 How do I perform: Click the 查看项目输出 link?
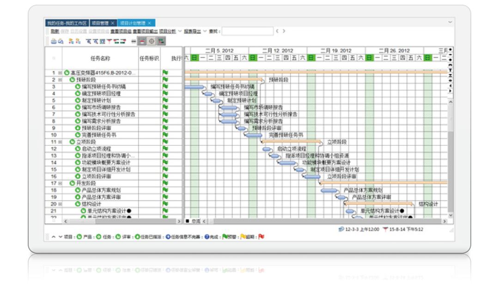[145, 31]
